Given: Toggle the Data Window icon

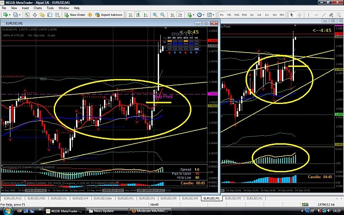Looking at the screenshot, I should (x=35, y=15).
